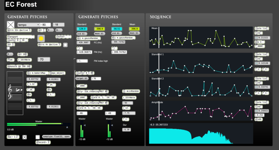
Task: Click the Mean sequence graph
Action: tap(201, 37)
